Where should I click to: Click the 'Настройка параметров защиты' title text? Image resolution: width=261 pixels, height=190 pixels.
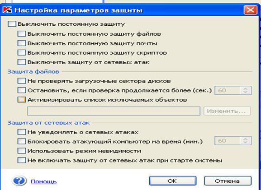tap(79, 10)
